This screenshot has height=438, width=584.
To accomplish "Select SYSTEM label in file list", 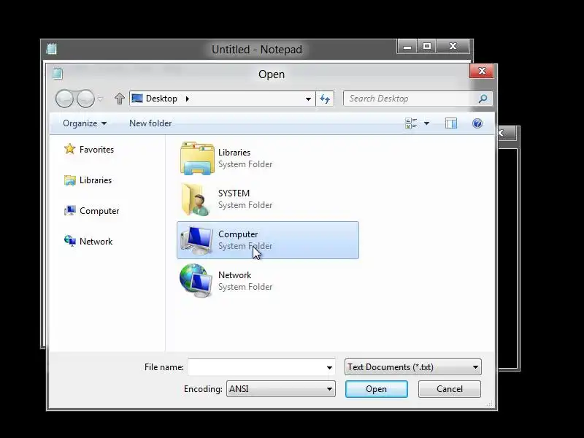I will 234,193.
